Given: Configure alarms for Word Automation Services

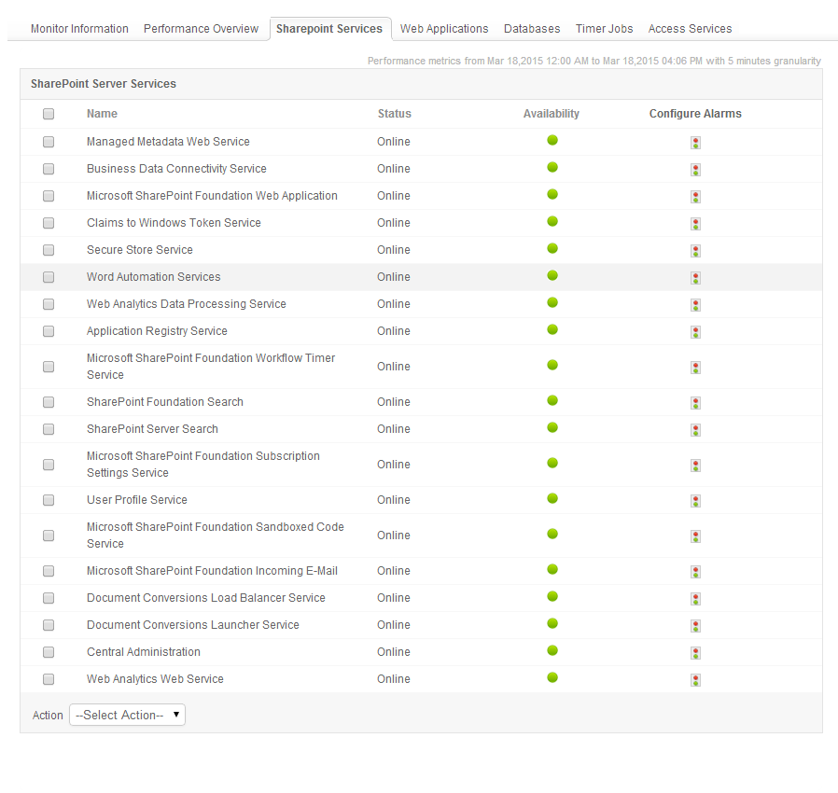Looking at the screenshot, I should click(x=696, y=278).
